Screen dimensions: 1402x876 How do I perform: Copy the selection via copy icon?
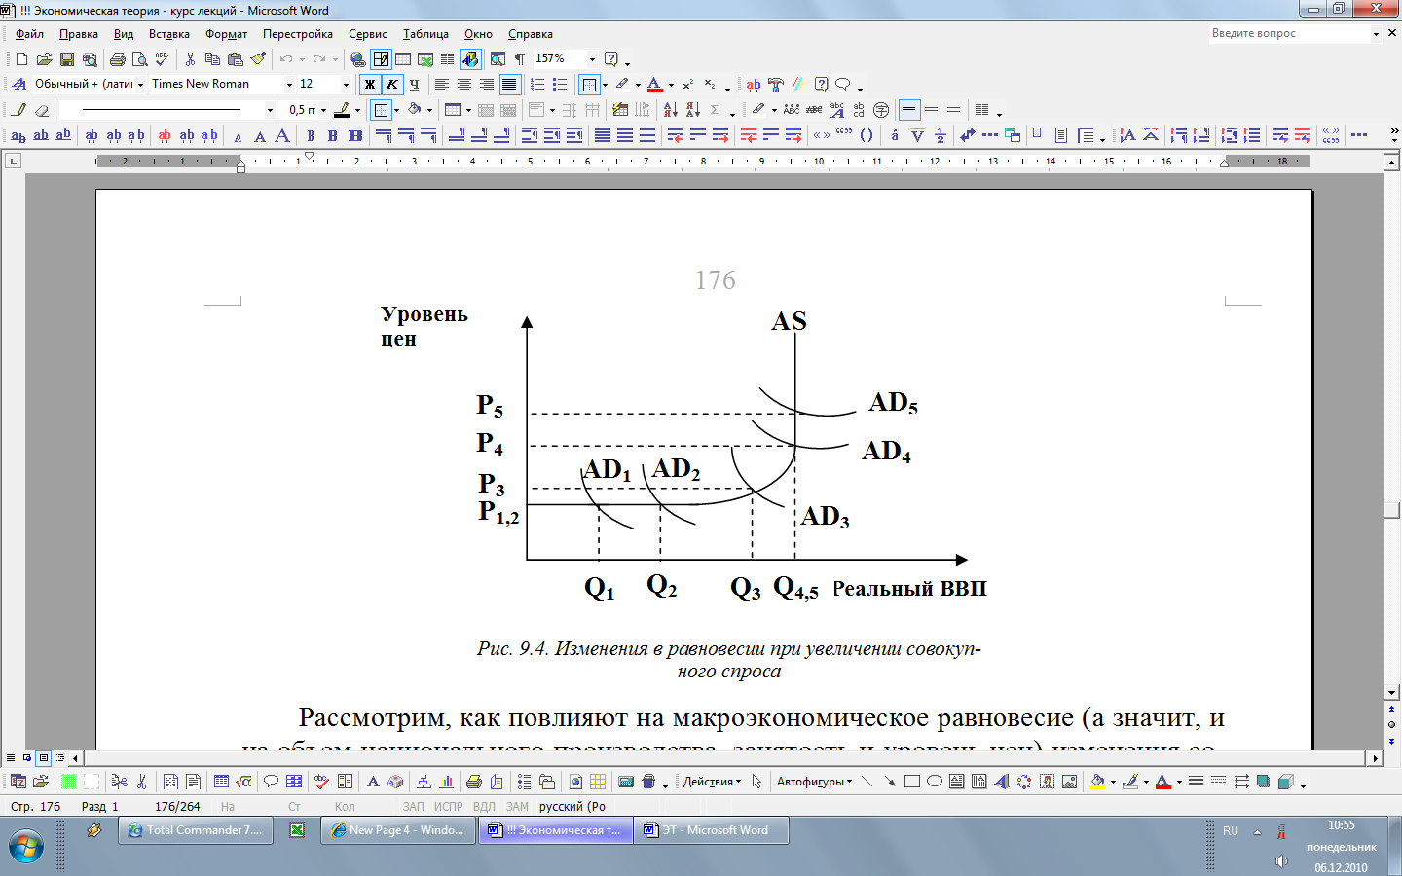pyautogui.click(x=212, y=59)
